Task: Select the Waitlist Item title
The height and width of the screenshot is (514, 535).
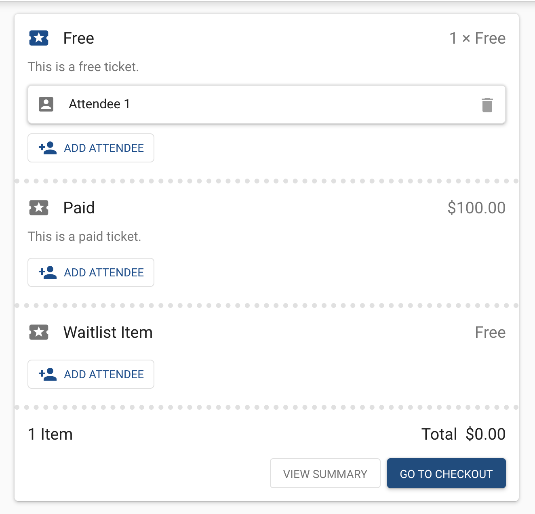Action: coord(108,333)
